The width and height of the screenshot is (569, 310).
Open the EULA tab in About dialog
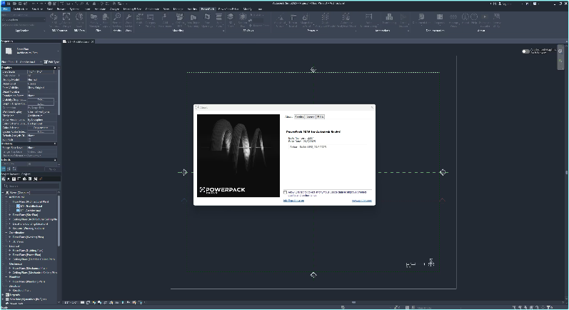pos(320,117)
